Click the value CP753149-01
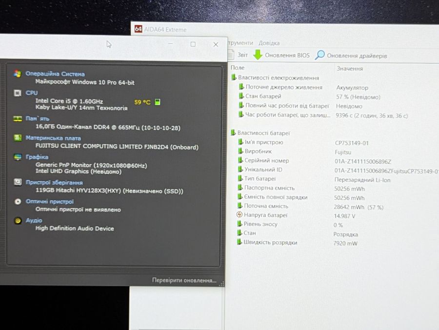439x330 pixels. pos(352,143)
